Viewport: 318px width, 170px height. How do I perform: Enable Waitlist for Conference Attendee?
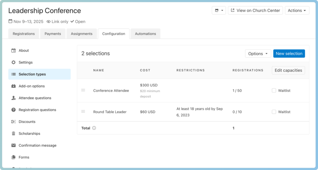coord(274,91)
